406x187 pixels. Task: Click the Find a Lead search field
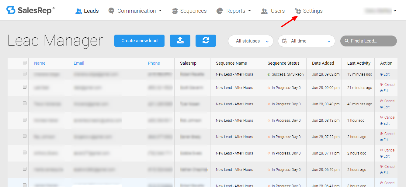[x=368, y=41]
